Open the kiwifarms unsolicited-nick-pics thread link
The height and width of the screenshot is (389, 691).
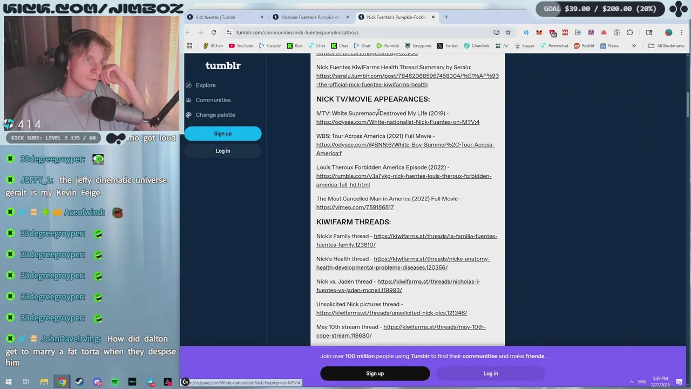[x=391, y=313]
